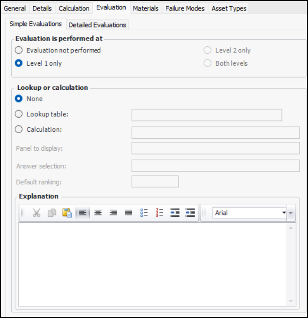This screenshot has height=318, width=308.
Task: Click the Answer selection field
Action: click(215, 166)
